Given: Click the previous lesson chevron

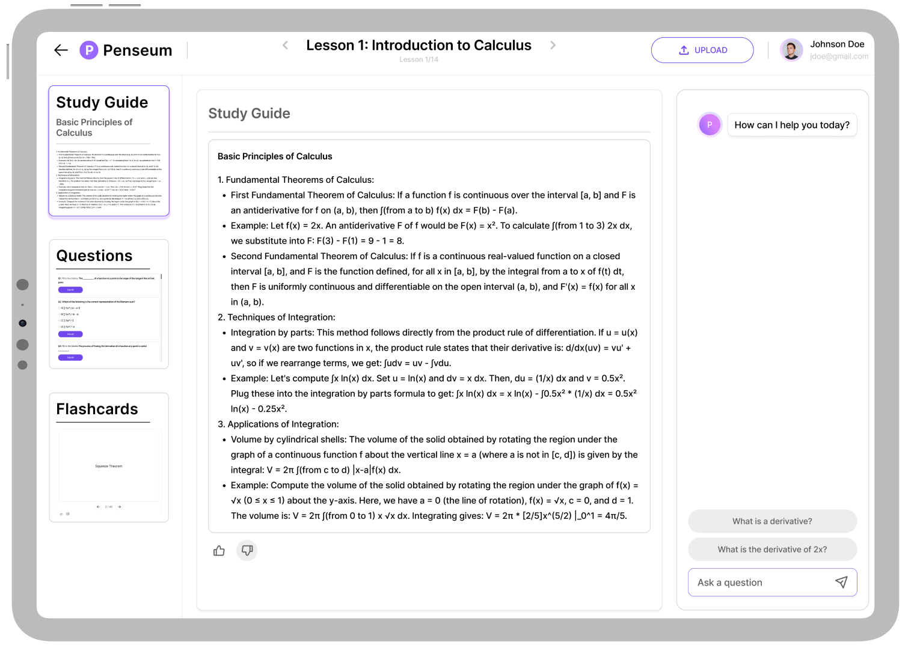Looking at the screenshot, I should 284,45.
